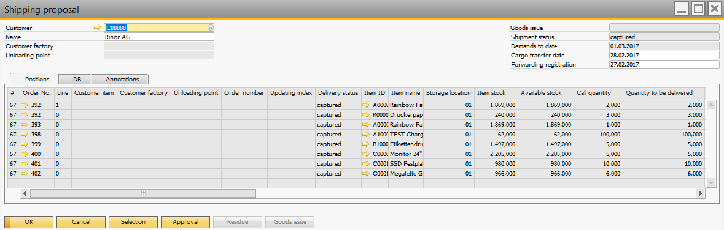Click the Shipment status field showing captured
The height and width of the screenshot is (230, 724).
[664, 37]
